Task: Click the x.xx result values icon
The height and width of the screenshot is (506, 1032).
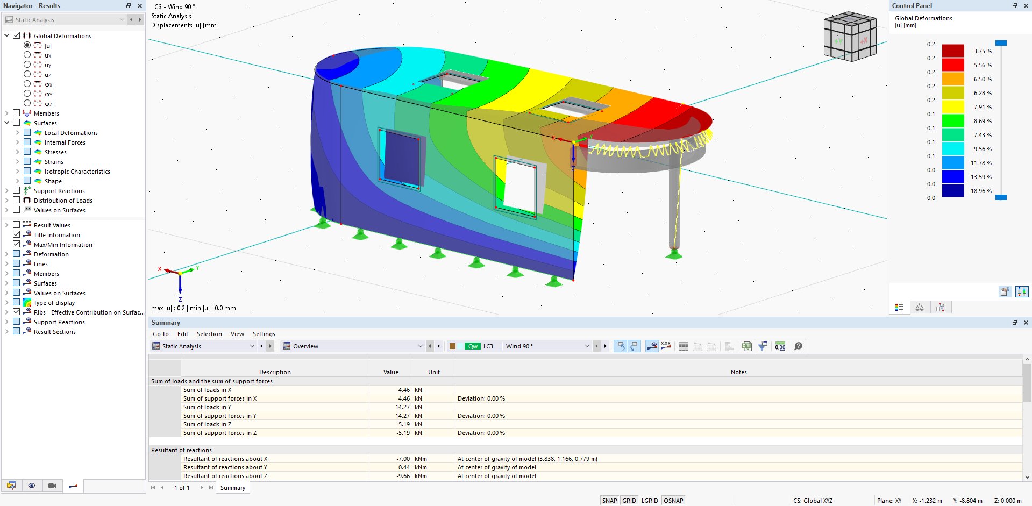Action: [x=666, y=346]
